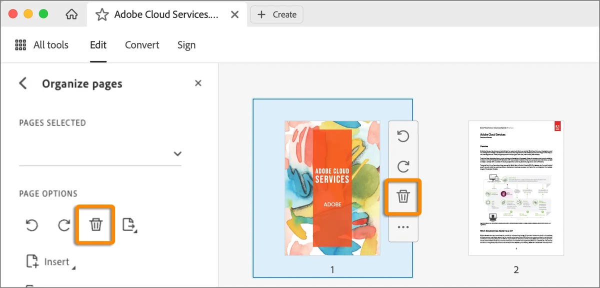Viewport: 600px width, 288px height.
Task: Switch to the Convert tab
Action: pyautogui.click(x=141, y=44)
